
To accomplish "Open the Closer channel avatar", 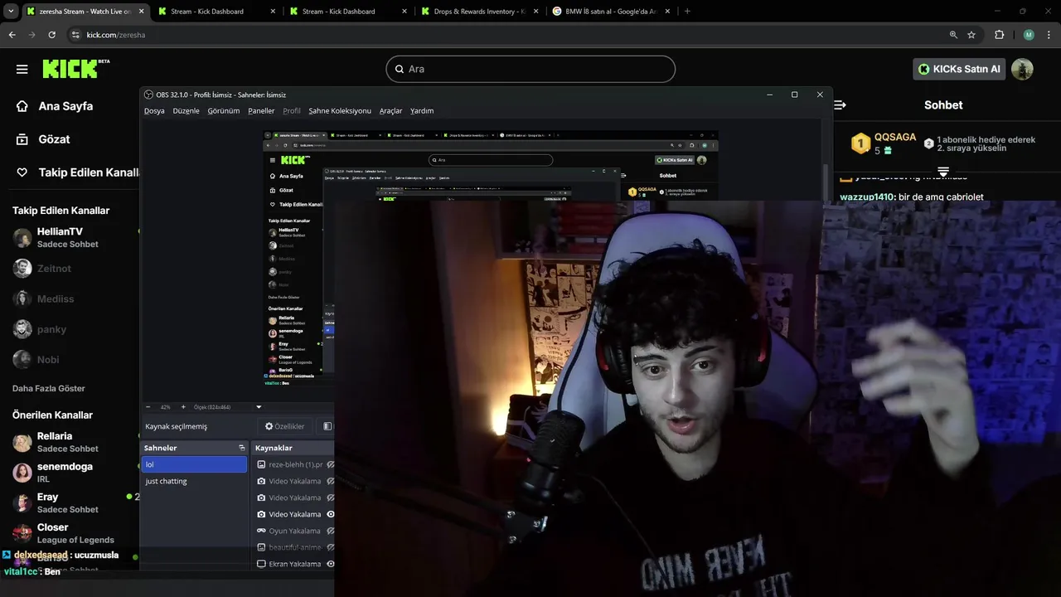I will coord(22,533).
